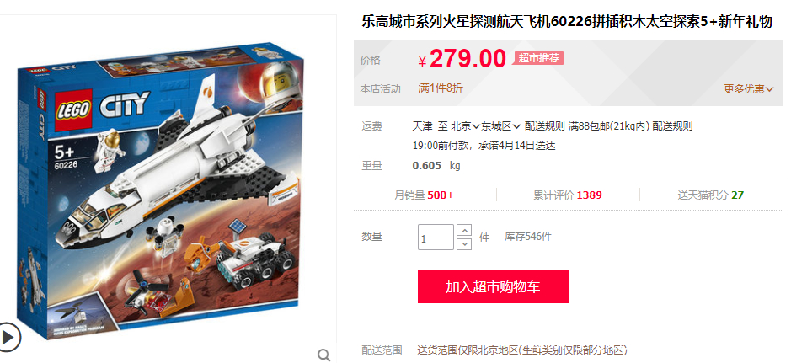Click the ¥279.00 price
The image size is (791, 363).
pos(462,58)
